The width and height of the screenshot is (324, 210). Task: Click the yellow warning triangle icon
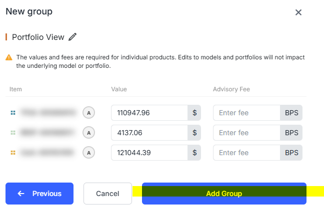pos(9,57)
